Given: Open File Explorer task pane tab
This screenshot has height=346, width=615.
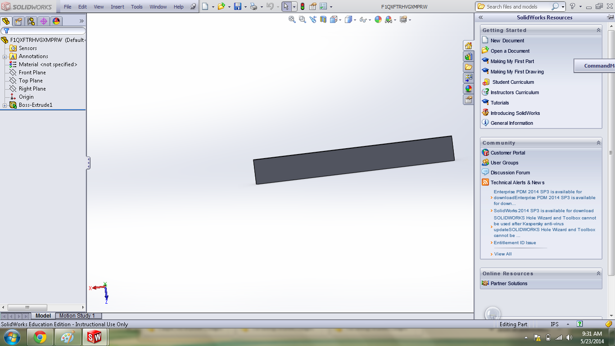Looking at the screenshot, I should (x=469, y=67).
